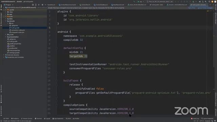
Task: Click Collapse All in Project panel
Action: [39, 5]
